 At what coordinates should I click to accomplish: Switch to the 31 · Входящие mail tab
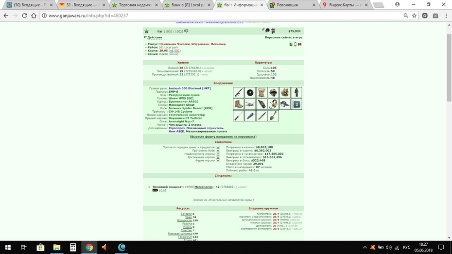(82, 5)
